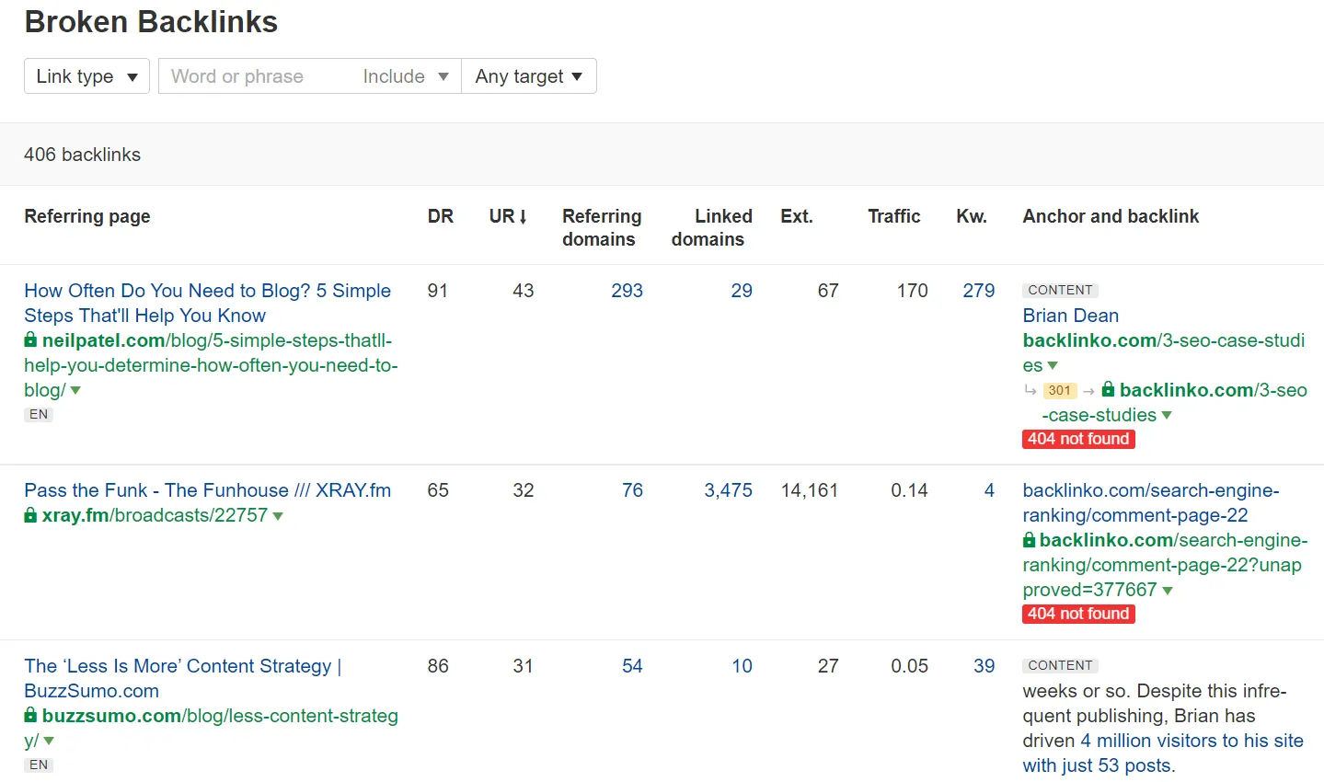The width and height of the screenshot is (1324, 782).
Task: Expand xray.fm/broadcasts/22757 URL caret
Action: (278, 516)
